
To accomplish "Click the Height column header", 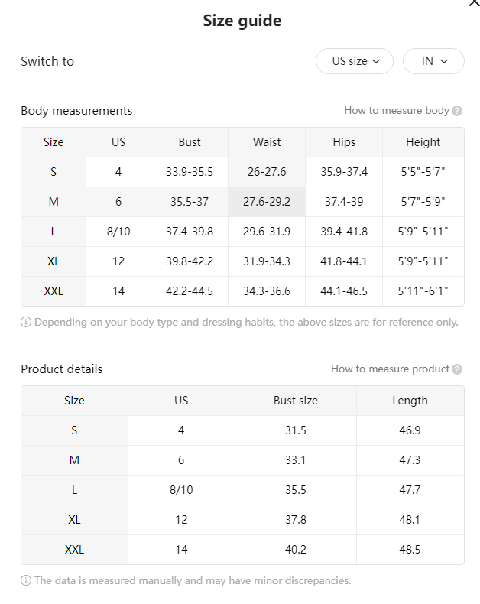I will 423,142.
